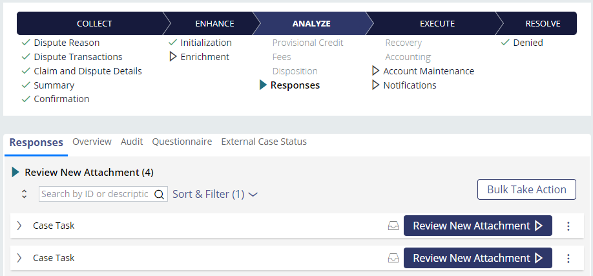Viewport: 593px width, 276px height.
Task: Click the inbox icon on second Case Task
Action: coord(393,258)
